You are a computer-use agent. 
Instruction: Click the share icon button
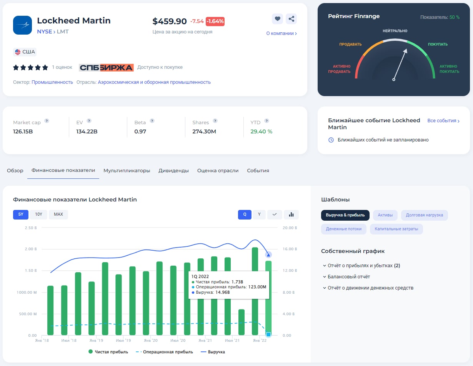pos(291,19)
